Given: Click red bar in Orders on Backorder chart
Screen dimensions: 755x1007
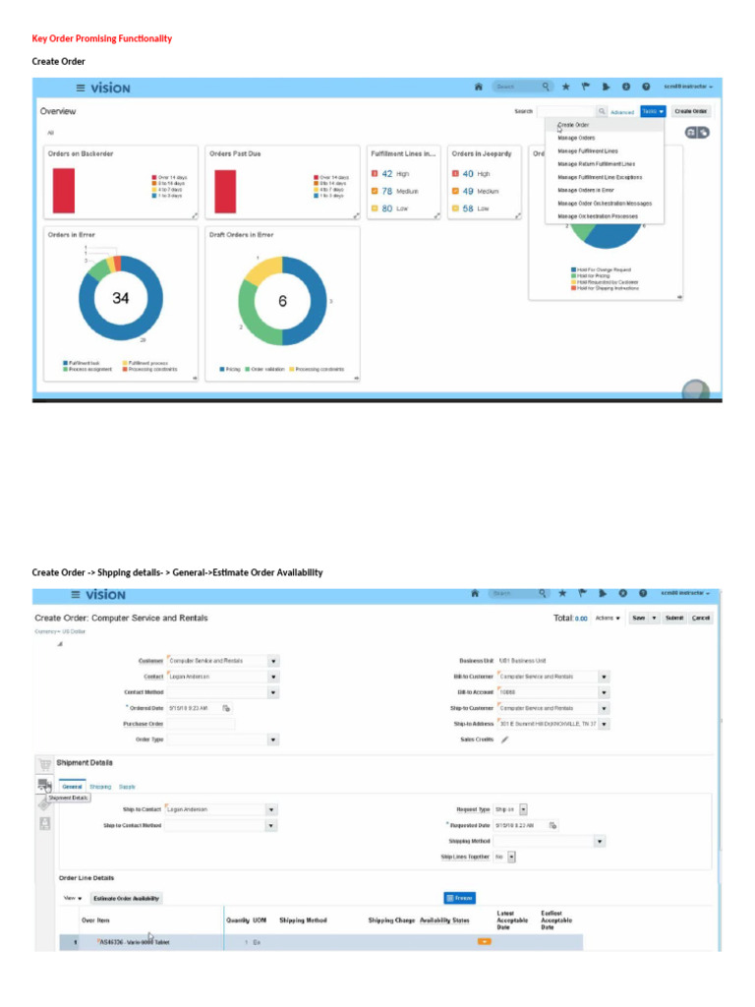Looking at the screenshot, I should (x=64, y=191).
